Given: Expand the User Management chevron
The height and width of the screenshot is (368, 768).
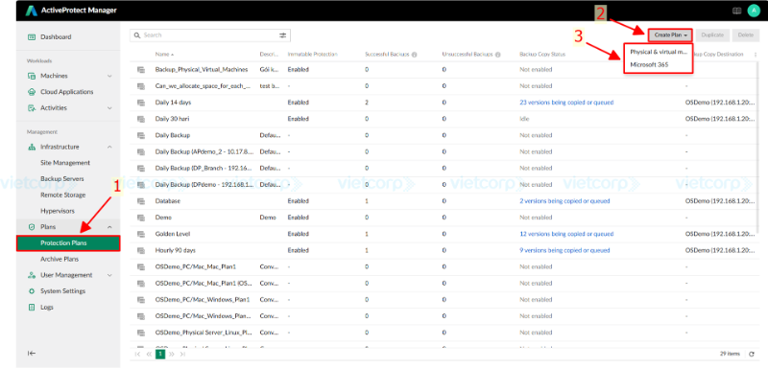Looking at the screenshot, I should 109,275.
